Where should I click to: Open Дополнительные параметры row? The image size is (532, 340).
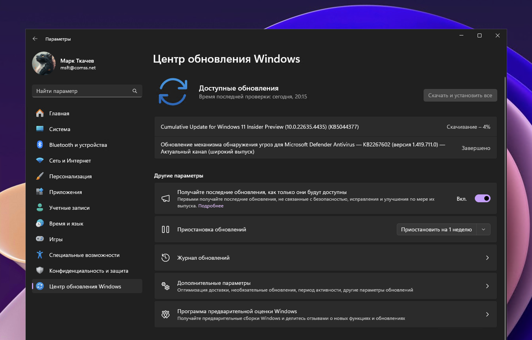325,286
